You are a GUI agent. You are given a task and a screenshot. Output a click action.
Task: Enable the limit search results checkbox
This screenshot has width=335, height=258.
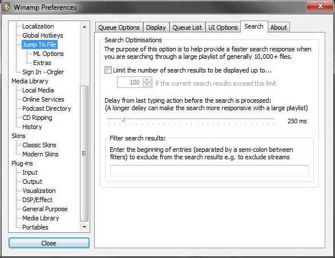point(108,70)
